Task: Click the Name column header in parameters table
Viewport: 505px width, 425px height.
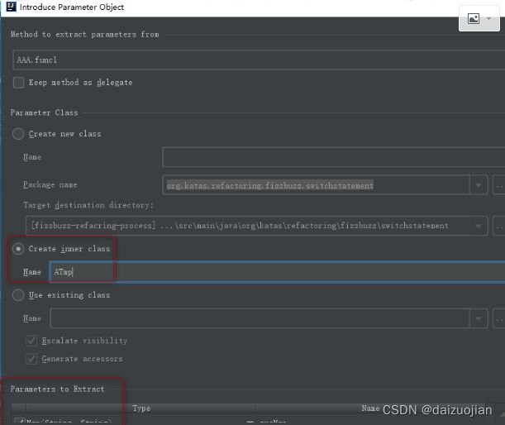Action: pyautogui.click(x=370, y=408)
